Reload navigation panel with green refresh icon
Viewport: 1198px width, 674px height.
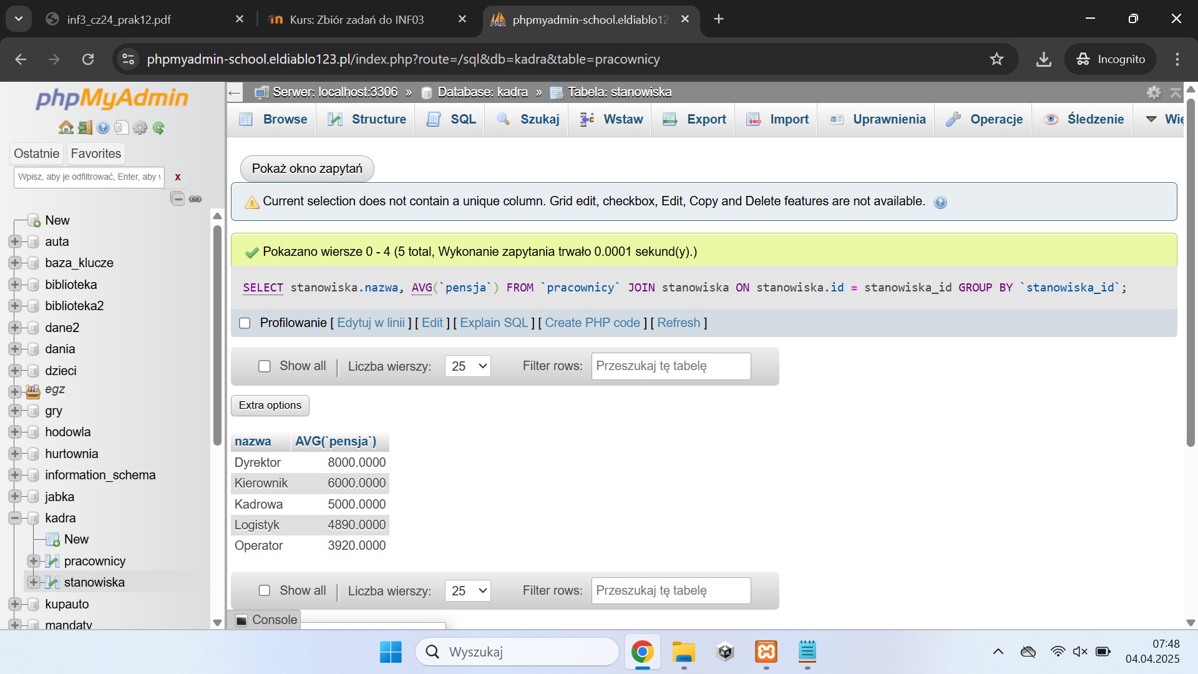(x=158, y=128)
